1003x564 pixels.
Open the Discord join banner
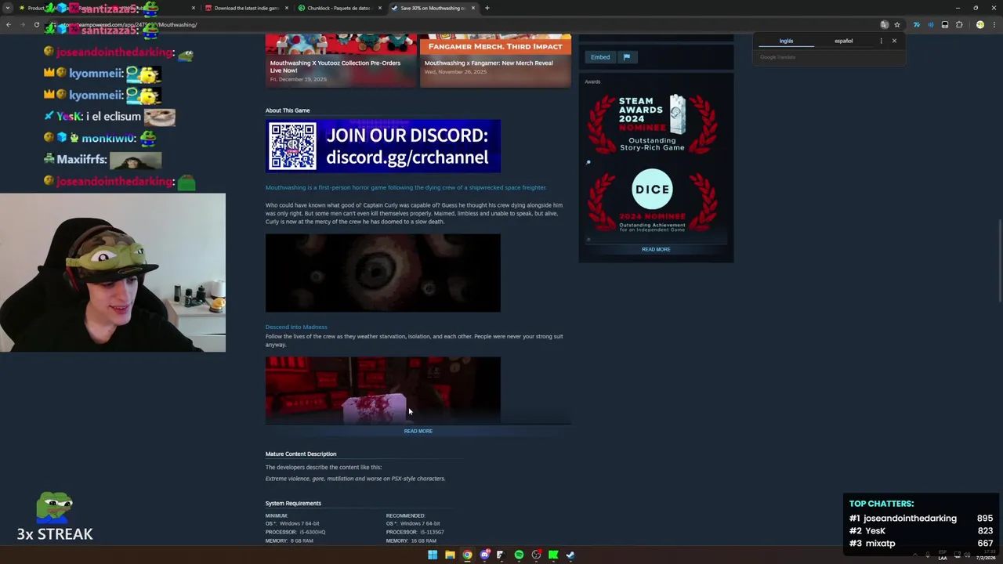pyautogui.click(x=383, y=146)
